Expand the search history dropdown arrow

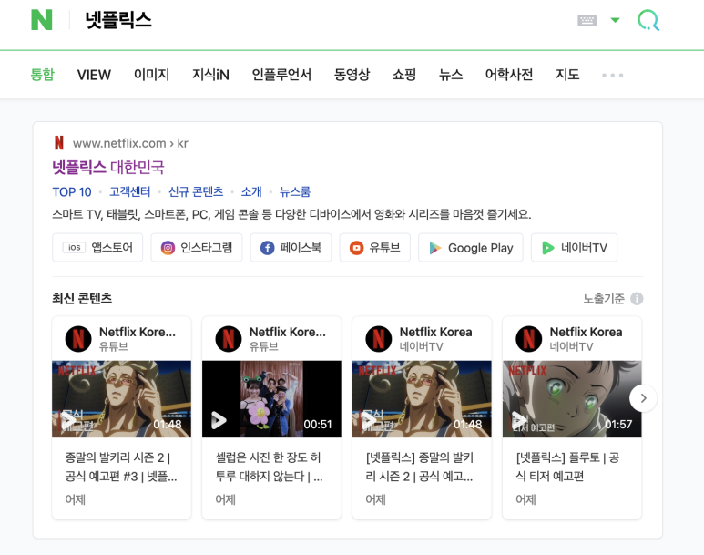[615, 20]
